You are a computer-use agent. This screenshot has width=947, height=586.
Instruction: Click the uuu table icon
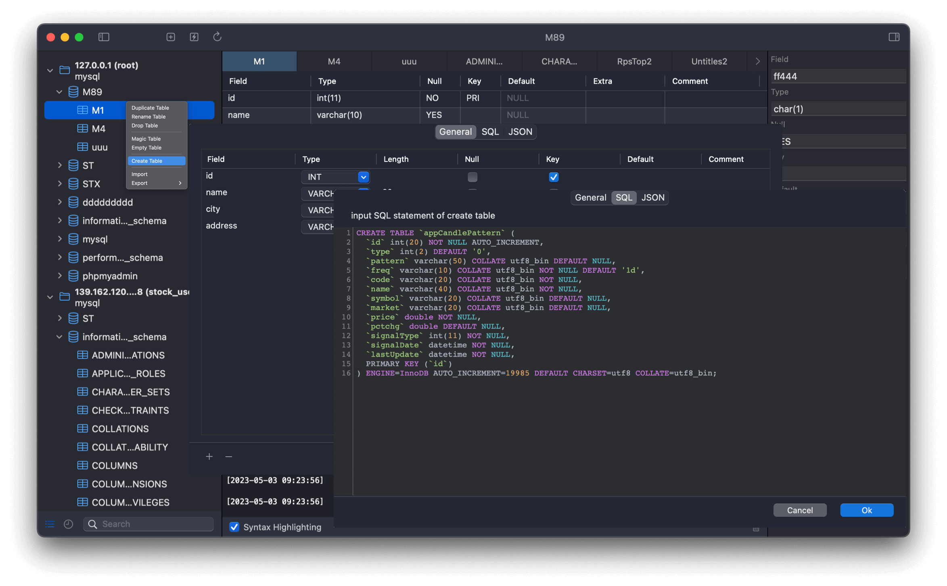[x=82, y=147]
